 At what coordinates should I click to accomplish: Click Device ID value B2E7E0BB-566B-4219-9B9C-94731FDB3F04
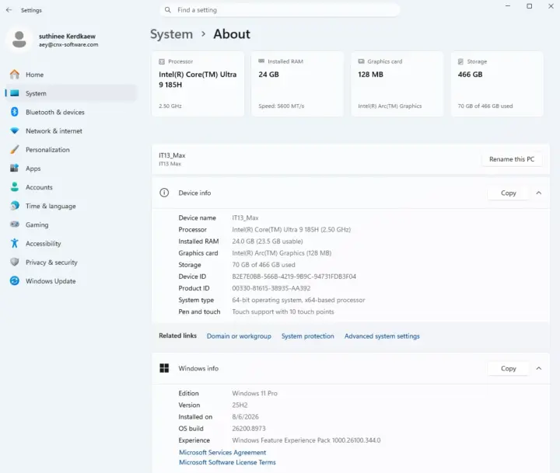click(x=294, y=276)
